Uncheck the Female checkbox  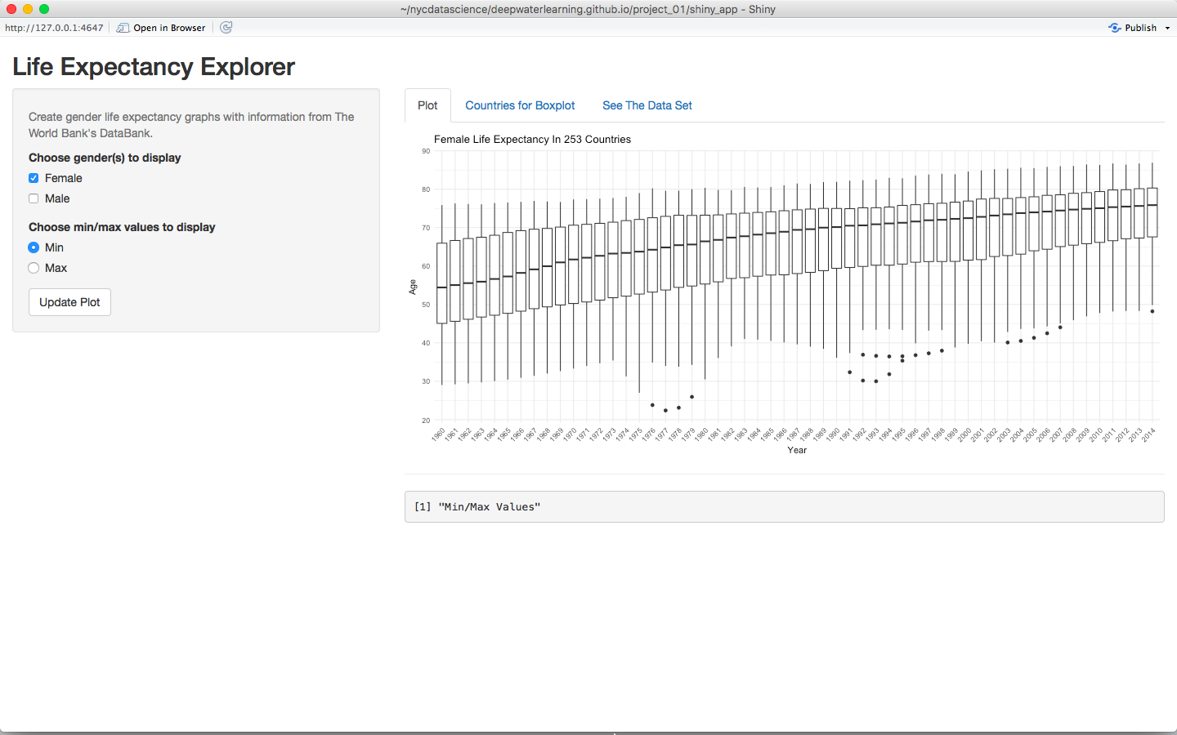coord(34,178)
